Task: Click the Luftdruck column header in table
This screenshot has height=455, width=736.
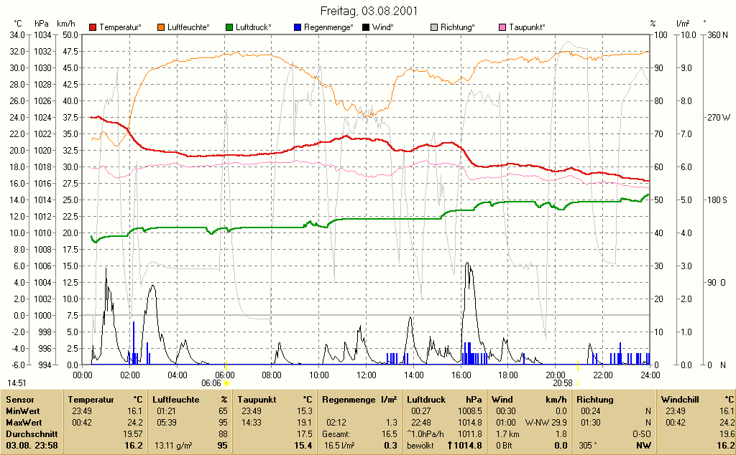Action: [426, 400]
